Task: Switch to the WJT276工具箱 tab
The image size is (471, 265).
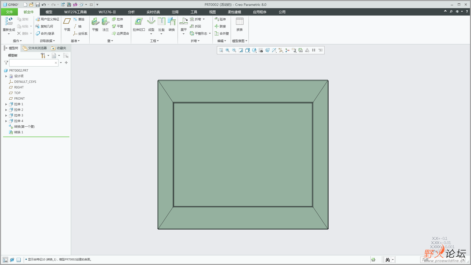Action: coord(76,12)
